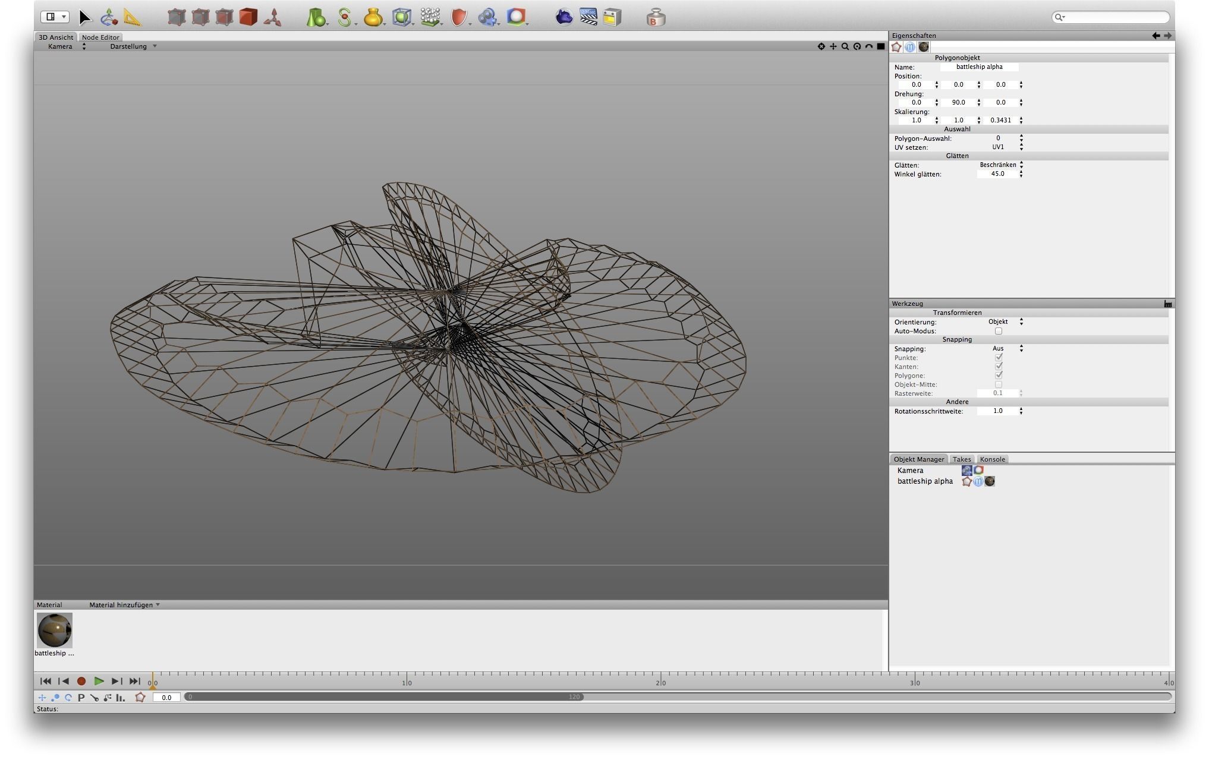
Task: Select battleship alpha in Objekt Manager
Action: (924, 481)
